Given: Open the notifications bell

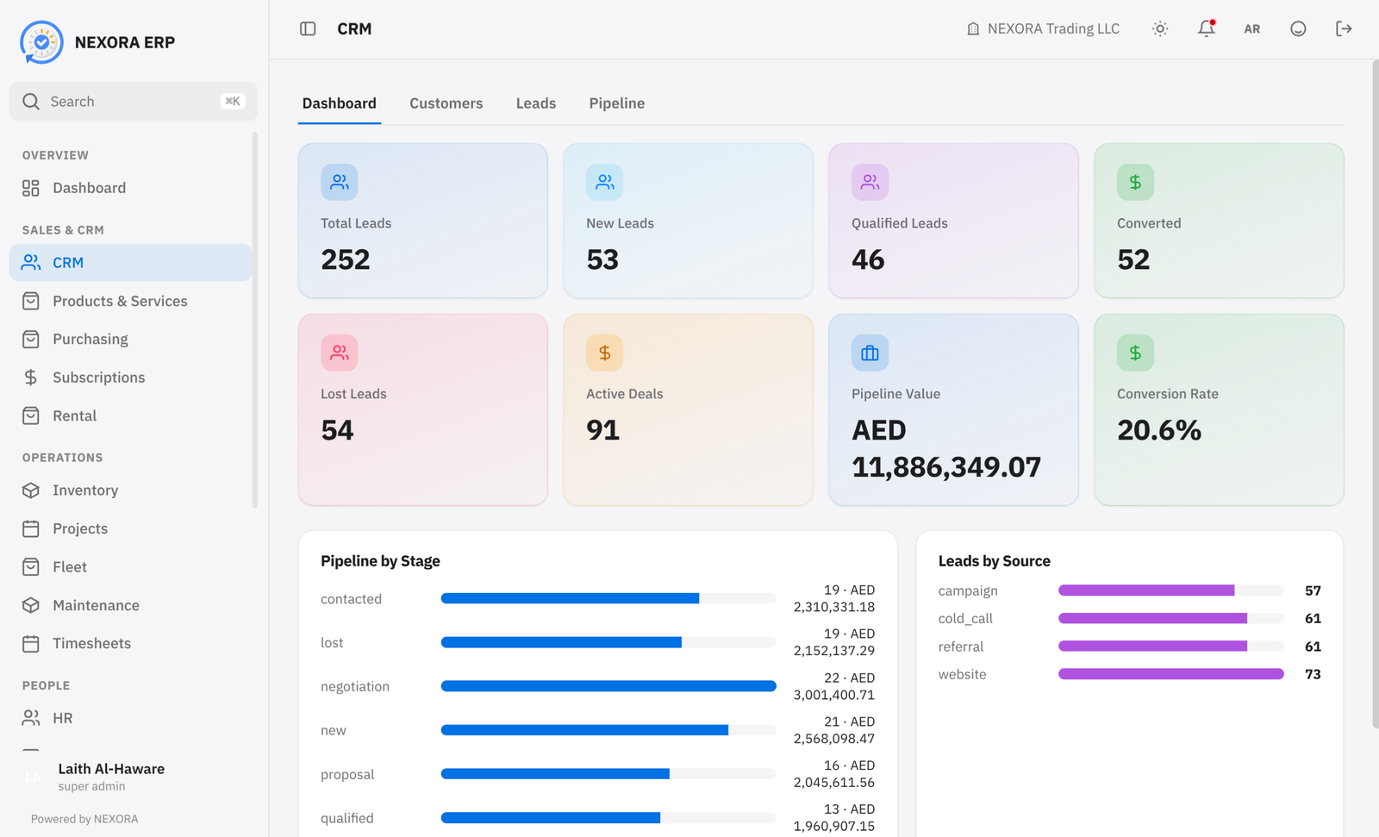Looking at the screenshot, I should [x=1207, y=28].
